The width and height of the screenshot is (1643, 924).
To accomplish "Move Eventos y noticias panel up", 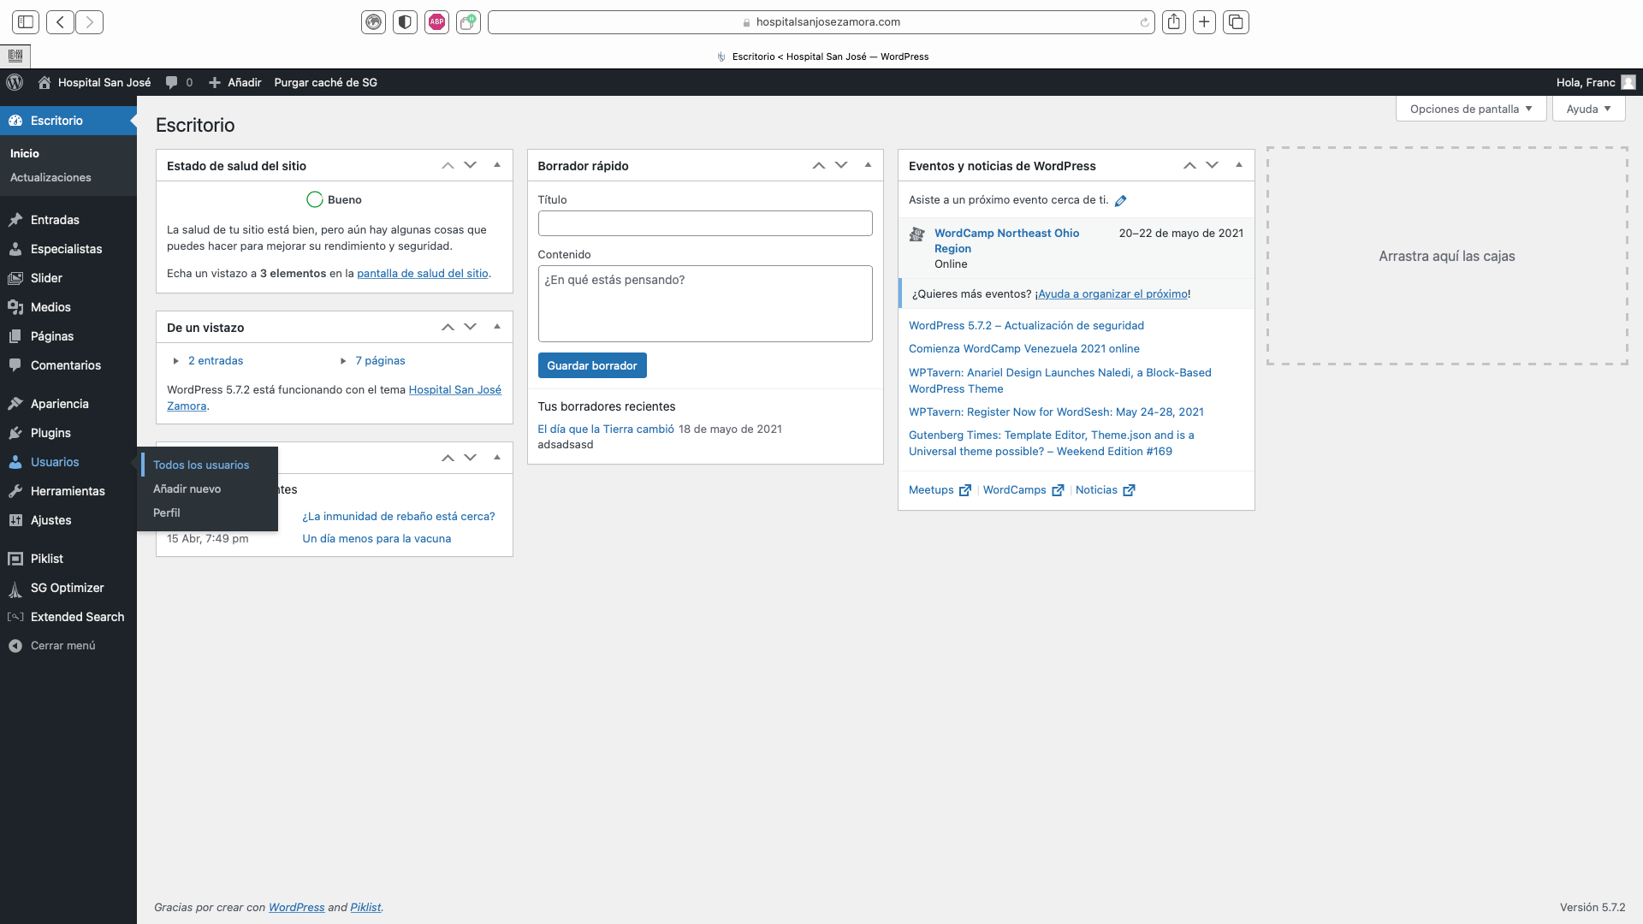I will coord(1189,165).
